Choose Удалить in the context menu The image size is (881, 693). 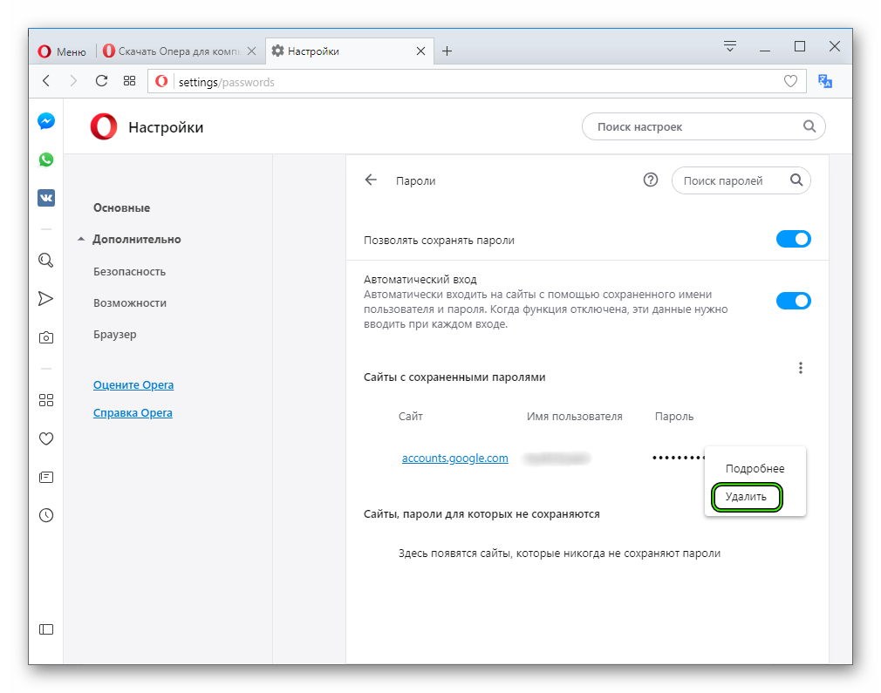(746, 497)
